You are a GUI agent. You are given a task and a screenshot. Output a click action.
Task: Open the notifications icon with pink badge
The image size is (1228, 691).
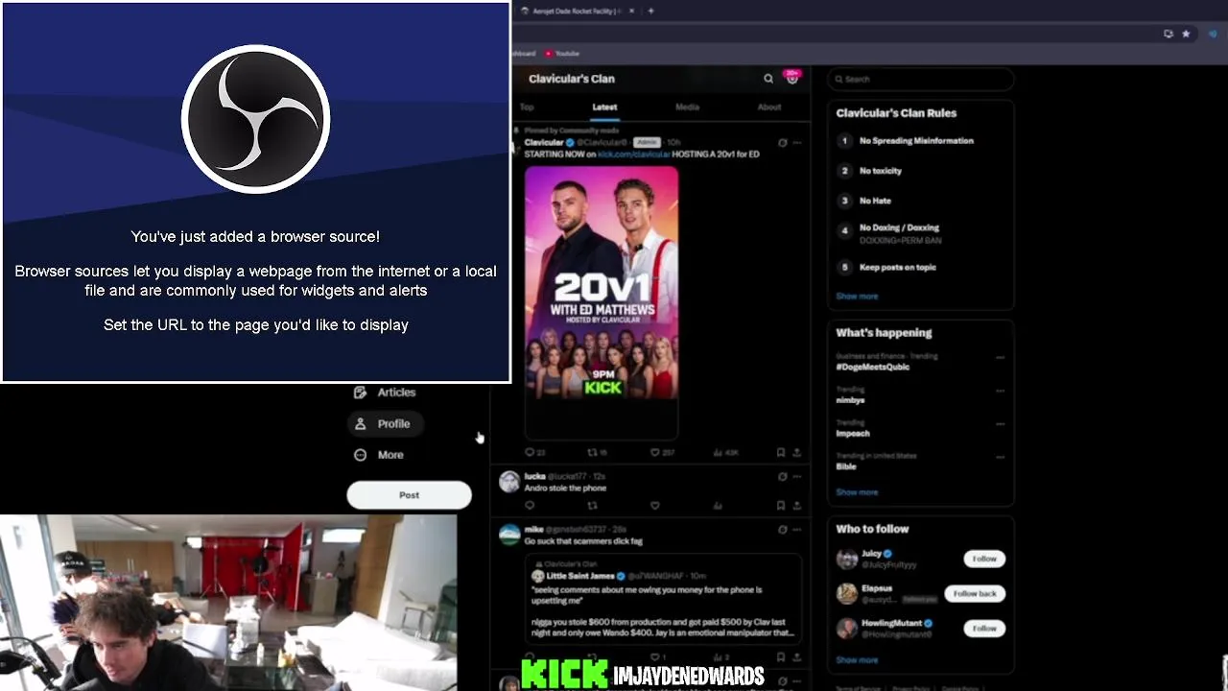[791, 78]
